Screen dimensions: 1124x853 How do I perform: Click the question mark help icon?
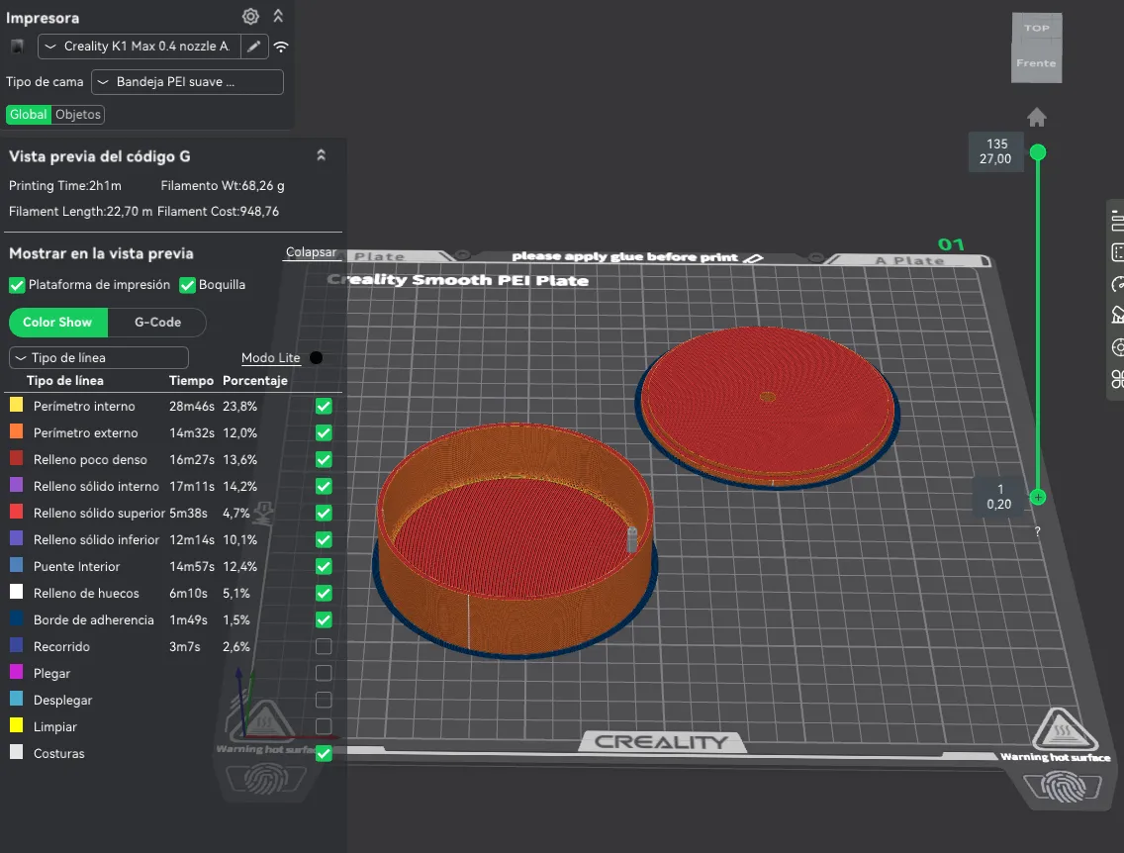pos(1037,531)
